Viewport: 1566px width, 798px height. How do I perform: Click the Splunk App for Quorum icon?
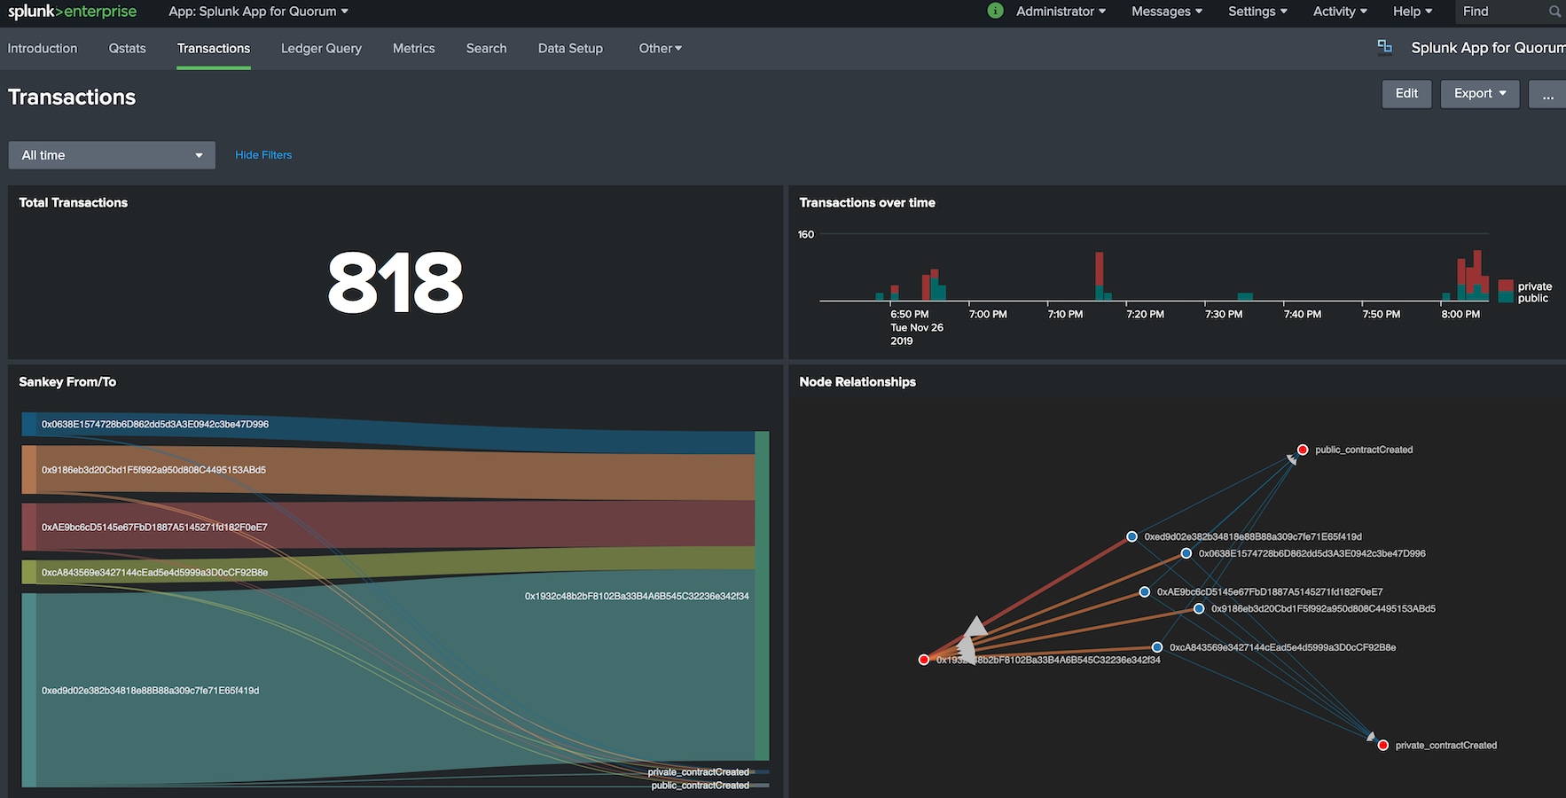[1384, 47]
